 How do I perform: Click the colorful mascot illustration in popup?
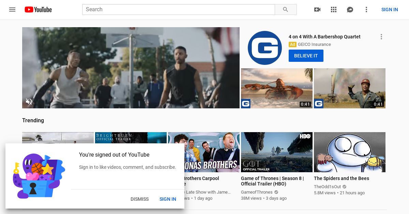39,176
